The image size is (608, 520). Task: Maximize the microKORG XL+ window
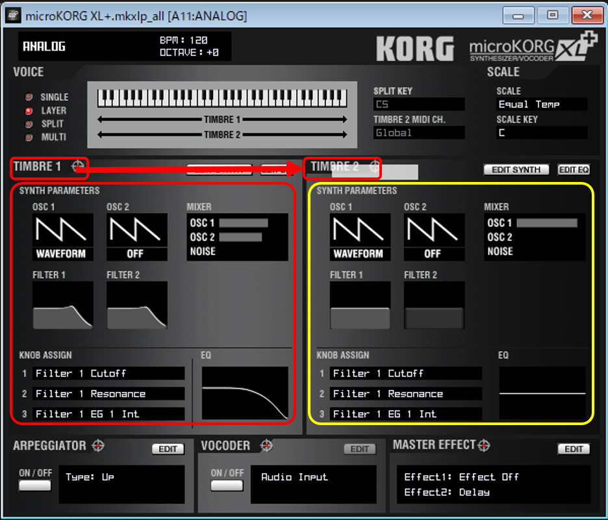[x=552, y=16]
